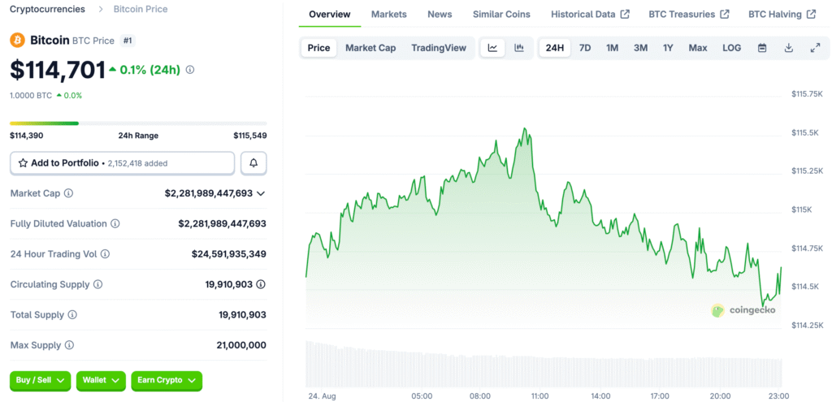
Task: Switch to line chart view icon
Action: pos(493,48)
